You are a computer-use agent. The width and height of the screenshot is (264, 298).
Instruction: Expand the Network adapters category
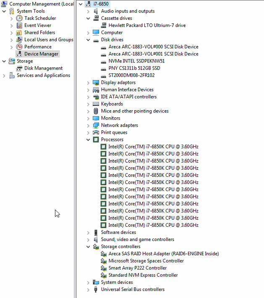(88, 126)
